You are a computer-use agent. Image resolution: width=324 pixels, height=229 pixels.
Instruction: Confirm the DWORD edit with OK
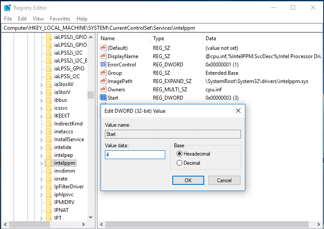tap(188, 180)
